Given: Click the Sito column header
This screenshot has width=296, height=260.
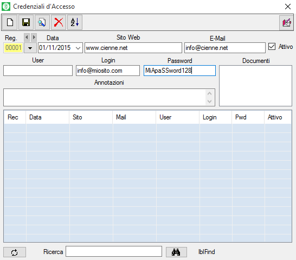Looking at the screenshot, I should point(91,117).
